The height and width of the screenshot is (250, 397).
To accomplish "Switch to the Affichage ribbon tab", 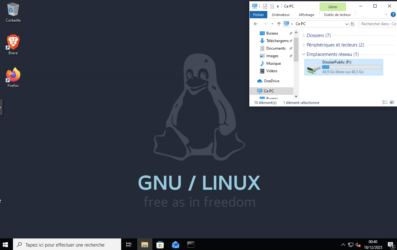I will click(306, 15).
